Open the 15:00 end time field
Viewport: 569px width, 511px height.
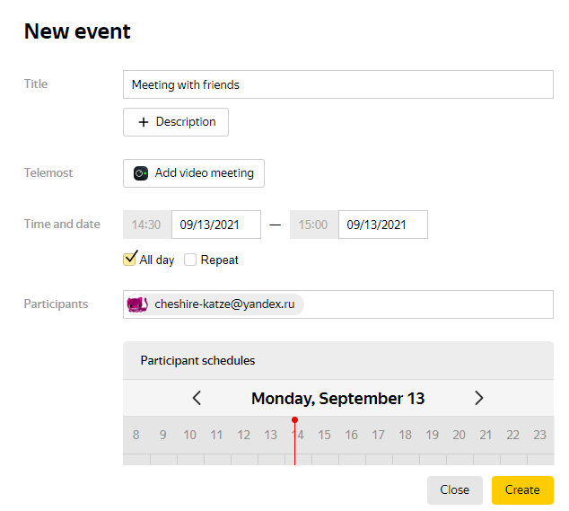[314, 225]
